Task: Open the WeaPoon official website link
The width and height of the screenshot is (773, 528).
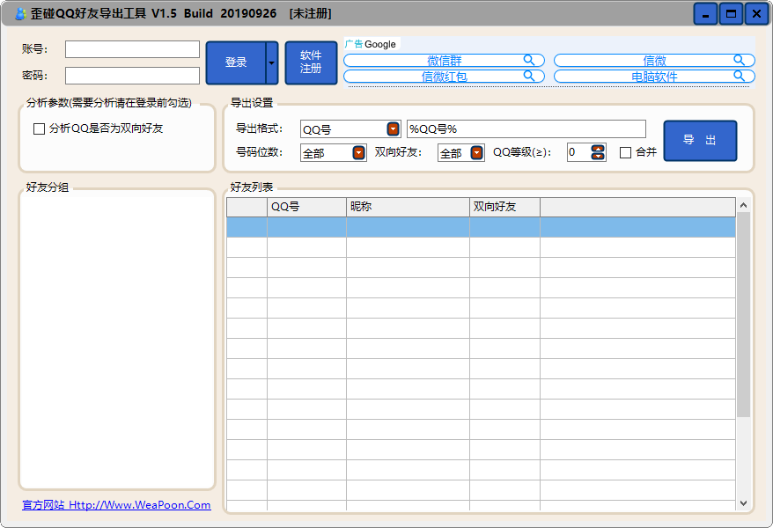Action: pyautogui.click(x=114, y=504)
